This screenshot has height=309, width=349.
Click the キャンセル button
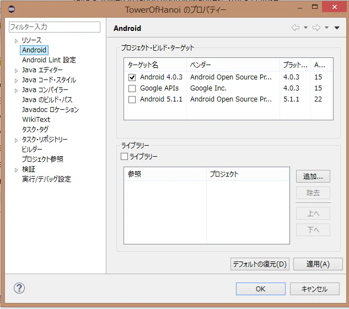314,289
